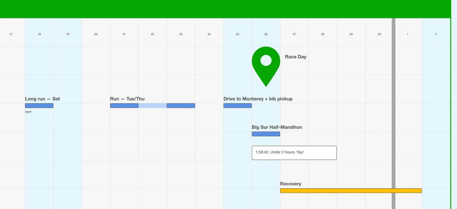Select the Race Day milestone label
The height and width of the screenshot is (209, 457).
pyautogui.click(x=296, y=57)
